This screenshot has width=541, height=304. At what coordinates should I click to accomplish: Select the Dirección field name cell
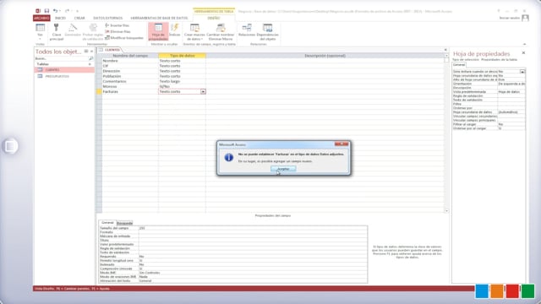130,71
